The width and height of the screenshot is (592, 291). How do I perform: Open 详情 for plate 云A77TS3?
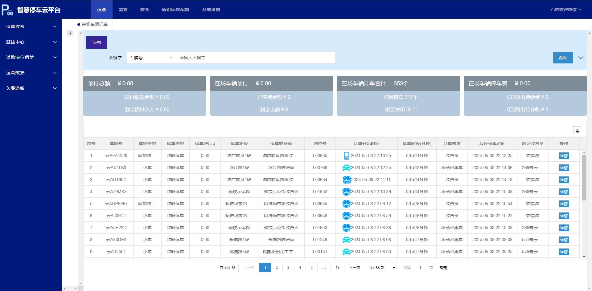click(564, 168)
